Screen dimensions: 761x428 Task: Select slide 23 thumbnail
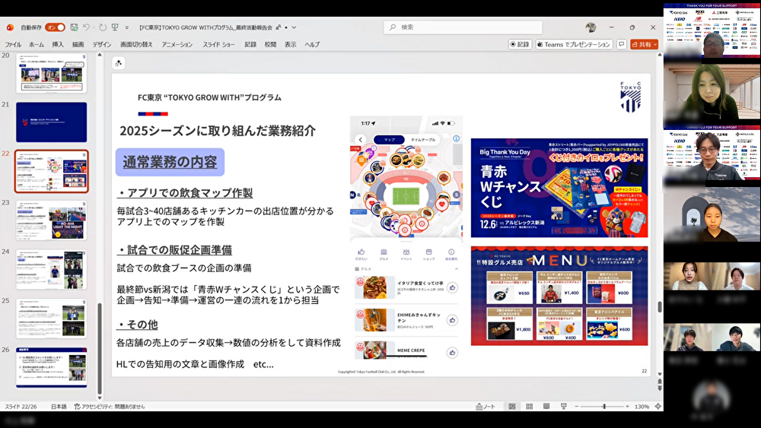coord(52,220)
